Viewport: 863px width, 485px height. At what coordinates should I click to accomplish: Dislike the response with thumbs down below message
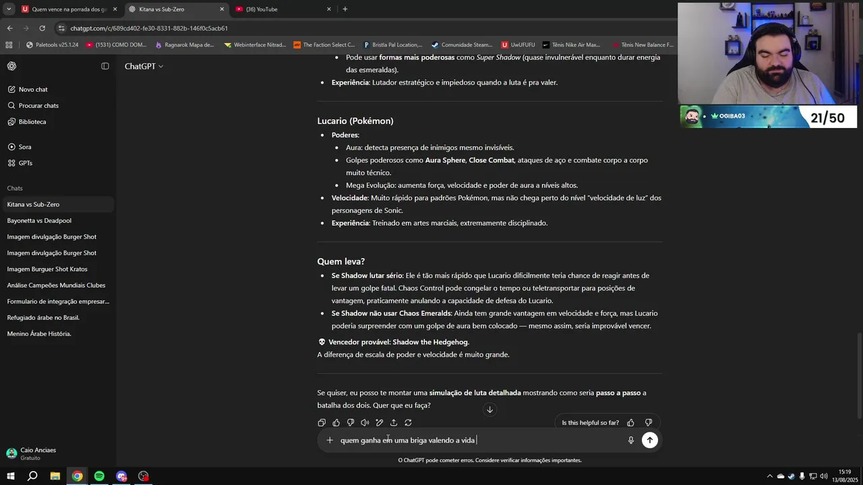click(351, 423)
